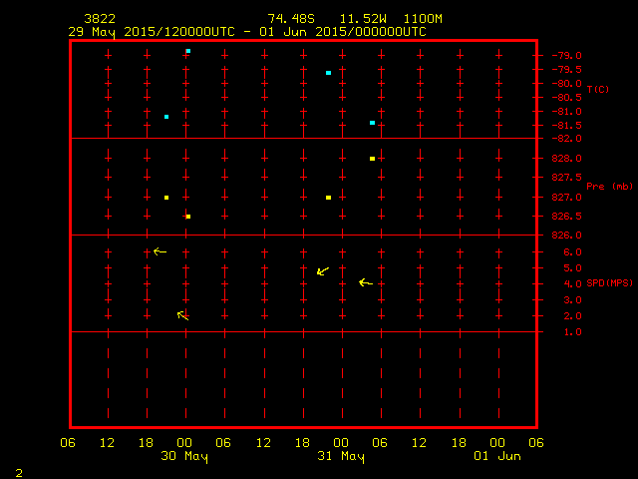The width and height of the screenshot is (638, 479).
Task: Click the 31 May date label
Action: [x=340, y=456]
